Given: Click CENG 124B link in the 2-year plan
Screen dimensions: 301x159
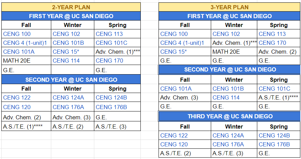Looking at the screenshot, I should tap(111, 97).
